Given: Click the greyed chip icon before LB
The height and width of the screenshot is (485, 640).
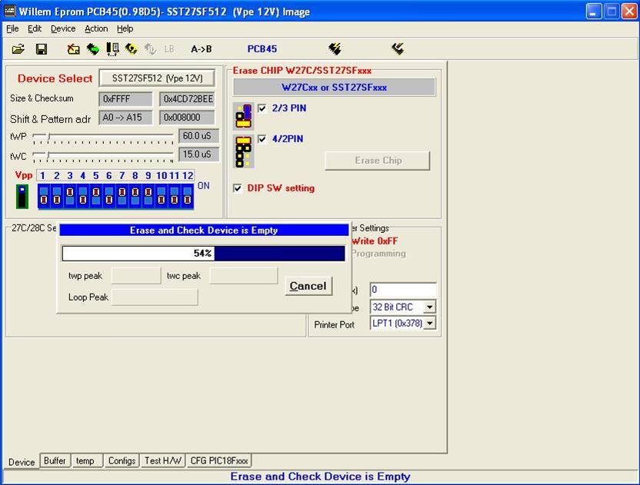Looking at the screenshot, I should pos(150,49).
